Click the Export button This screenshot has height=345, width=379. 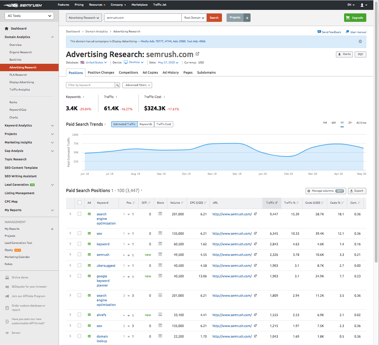[357, 191]
